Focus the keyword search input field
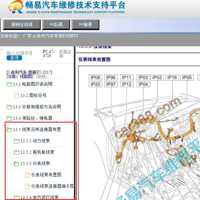The image size is (200, 200). [19, 53]
